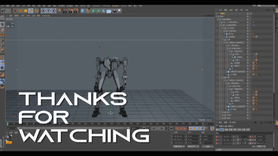Go to end of animation
Viewport: 278px width, 156px height.
[171, 129]
